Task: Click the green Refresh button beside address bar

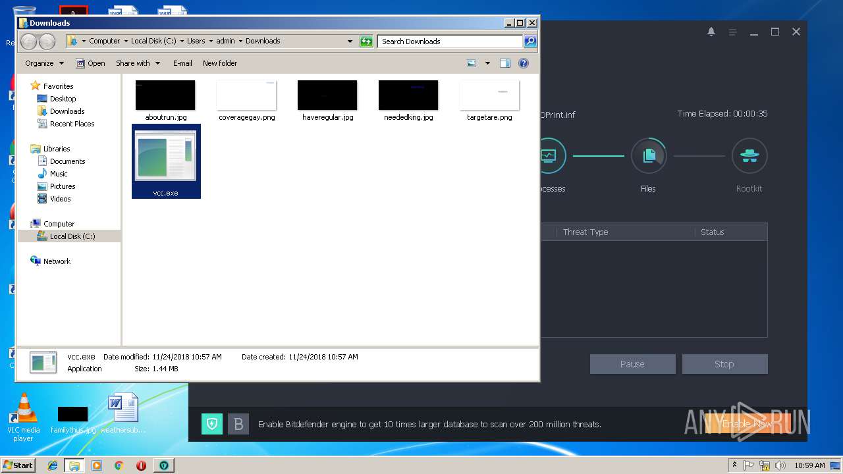Action: click(x=366, y=41)
